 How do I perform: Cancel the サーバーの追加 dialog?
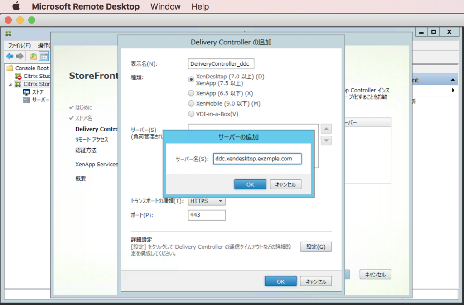tap(285, 184)
